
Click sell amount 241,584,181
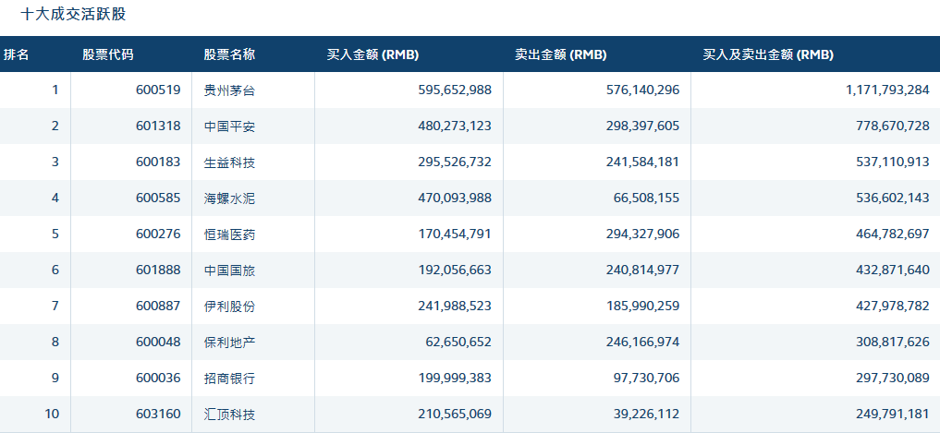[x=642, y=162]
